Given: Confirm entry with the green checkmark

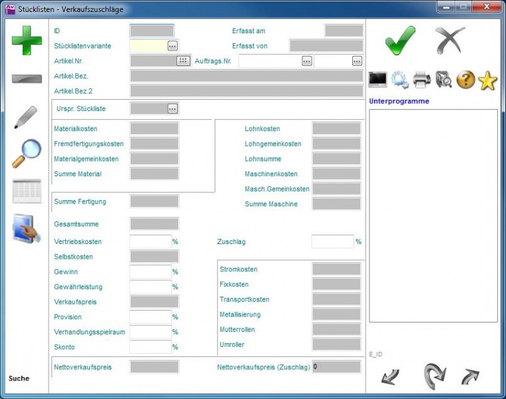Looking at the screenshot, I should (x=400, y=41).
